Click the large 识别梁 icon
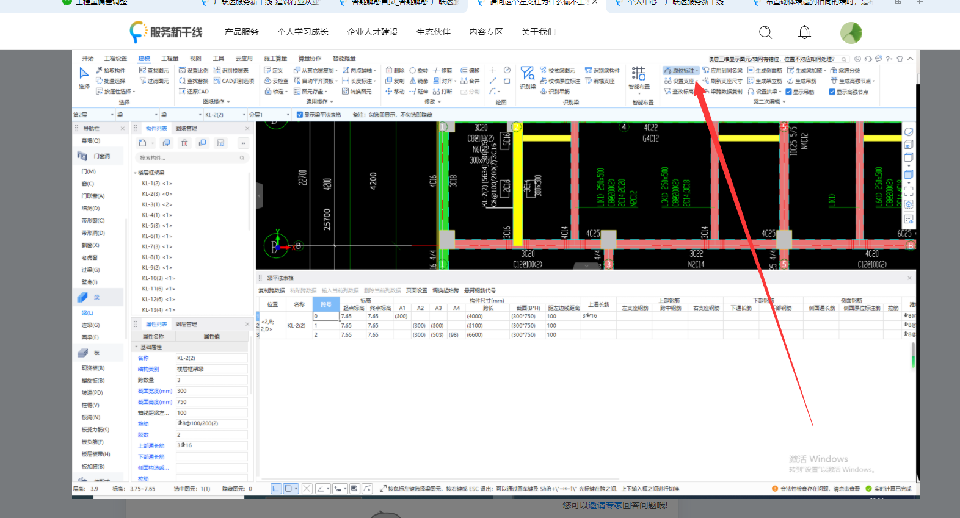Screen dimensions: 960x518 coord(528,77)
